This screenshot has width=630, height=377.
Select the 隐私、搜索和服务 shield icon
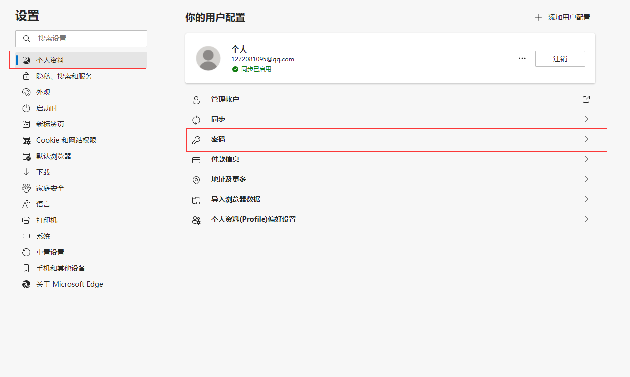tap(26, 76)
